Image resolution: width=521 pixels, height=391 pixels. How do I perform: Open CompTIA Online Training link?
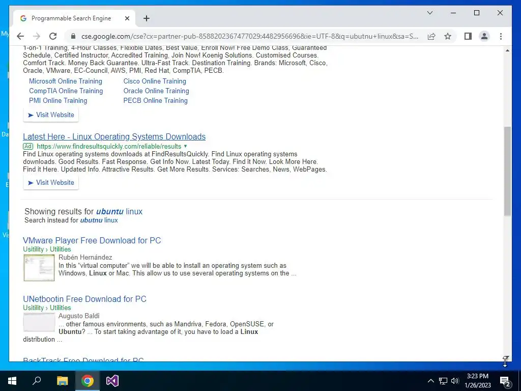(x=66, y=91)
